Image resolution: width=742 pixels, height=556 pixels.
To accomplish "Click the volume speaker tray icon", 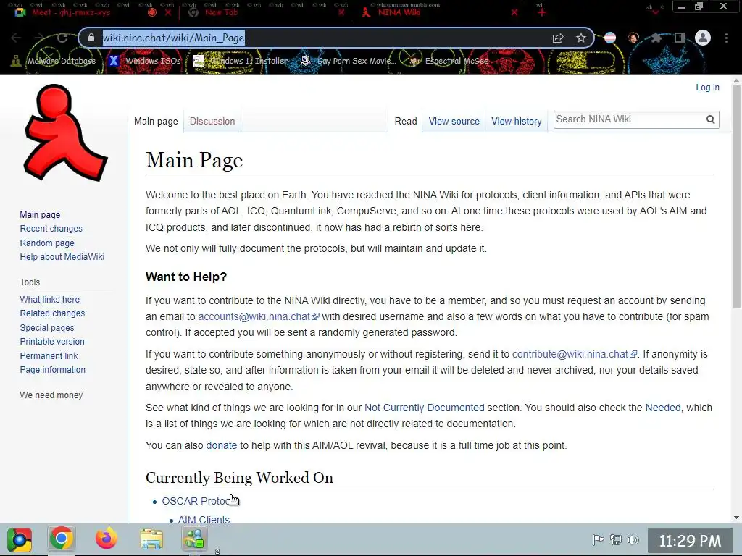I will pos(633,539).
